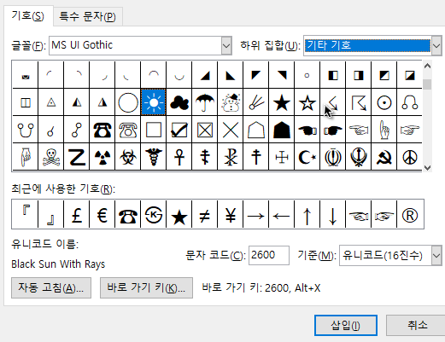Select the left arrow recent symbol

[282, 214]
